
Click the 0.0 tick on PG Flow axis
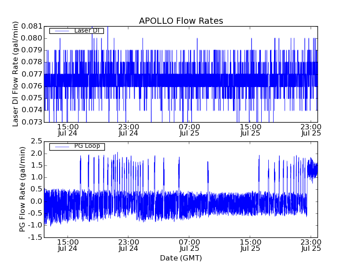pos(37,201)
